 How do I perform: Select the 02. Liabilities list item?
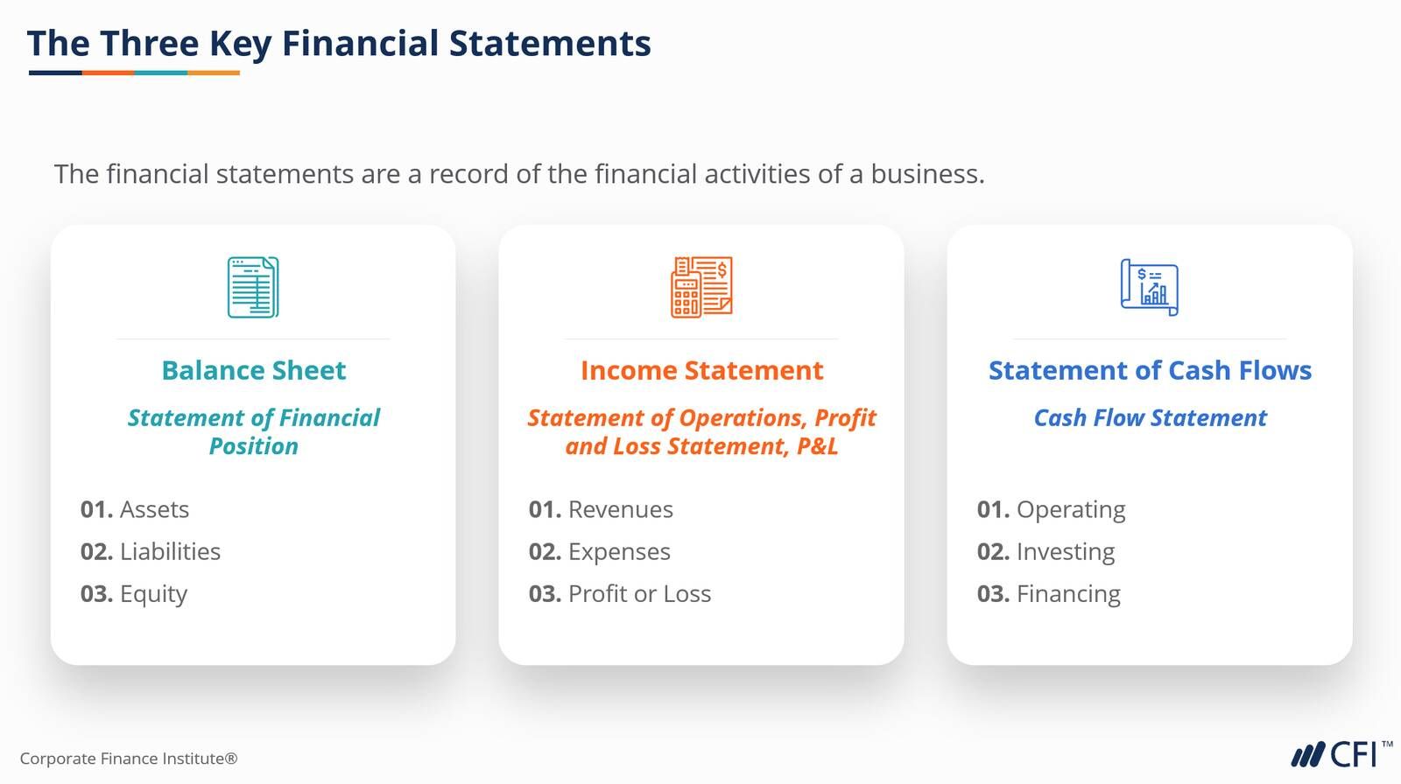pos(151,551)
